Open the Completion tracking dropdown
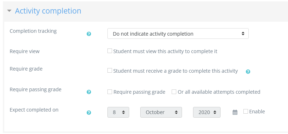288x134 pixels. pyautogui.click(x=178, y=33)
